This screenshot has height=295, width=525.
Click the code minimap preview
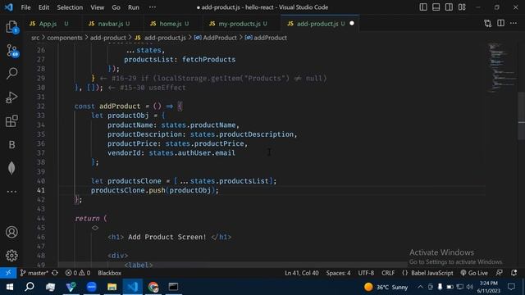pyautogui.click(x=501, y=67)
